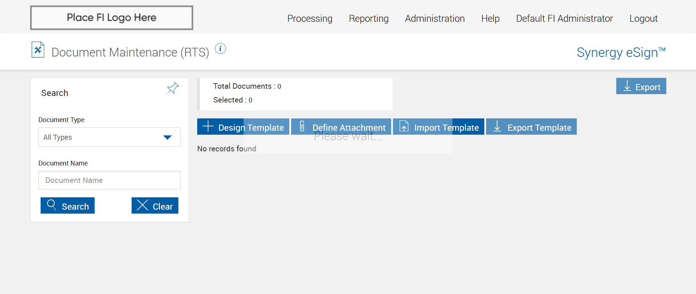Viewport: 696px width, 294px height.
Task: Click the paperclip icon on Define Attachment
Action: [302, 126]
